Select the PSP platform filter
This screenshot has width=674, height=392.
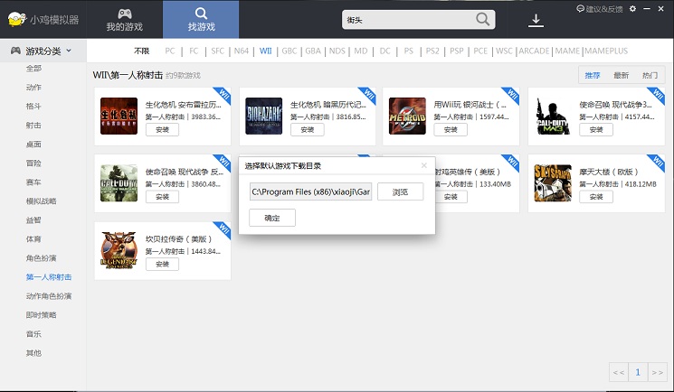tap(456, 51)
